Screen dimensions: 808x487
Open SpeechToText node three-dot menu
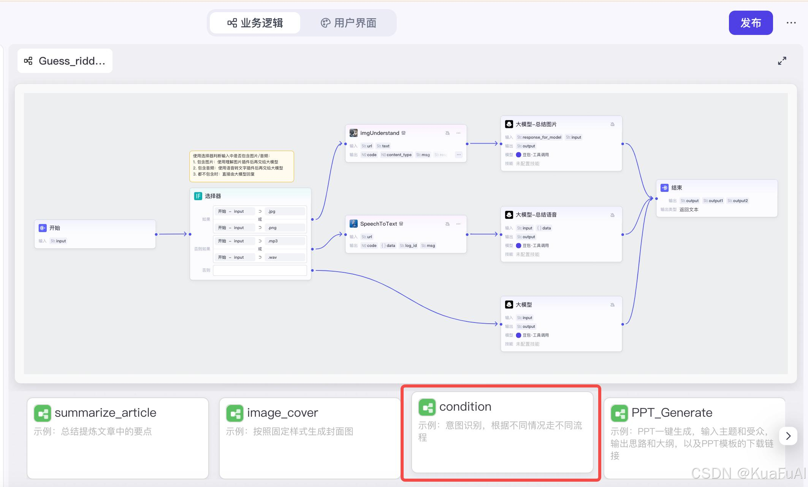click(x=458, y=224)
